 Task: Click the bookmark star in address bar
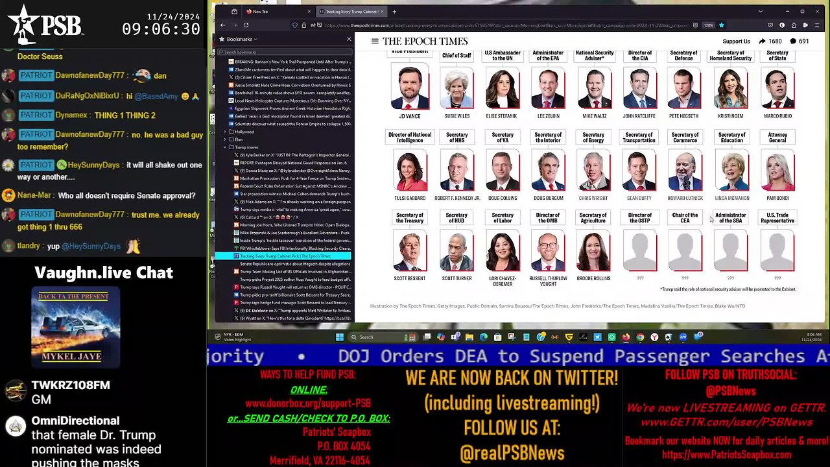tap(721, 25)
